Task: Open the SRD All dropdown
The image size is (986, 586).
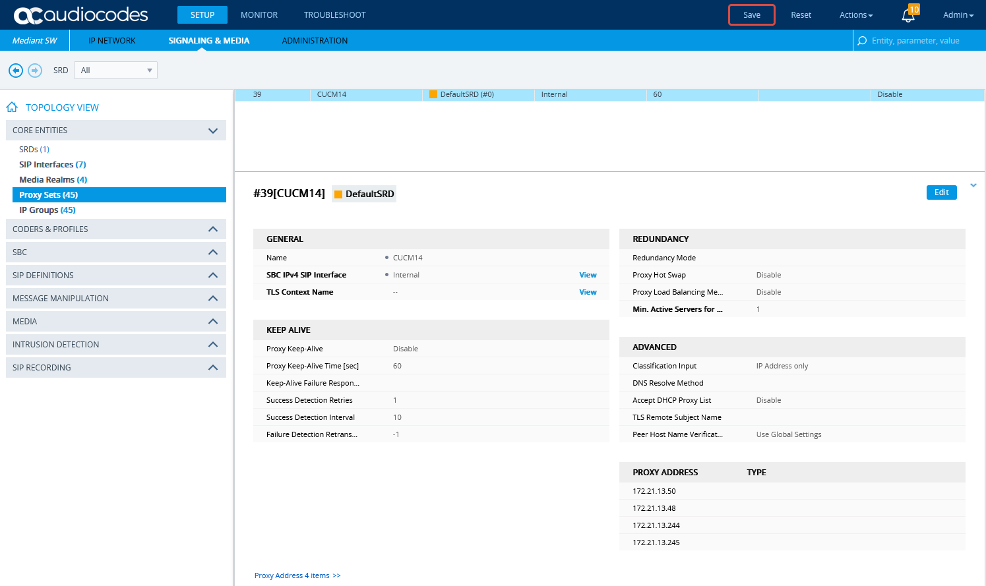Action: coord(115,71)
